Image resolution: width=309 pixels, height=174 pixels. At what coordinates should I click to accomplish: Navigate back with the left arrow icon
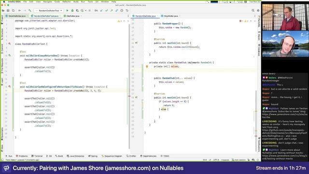(x=19, y=11)
